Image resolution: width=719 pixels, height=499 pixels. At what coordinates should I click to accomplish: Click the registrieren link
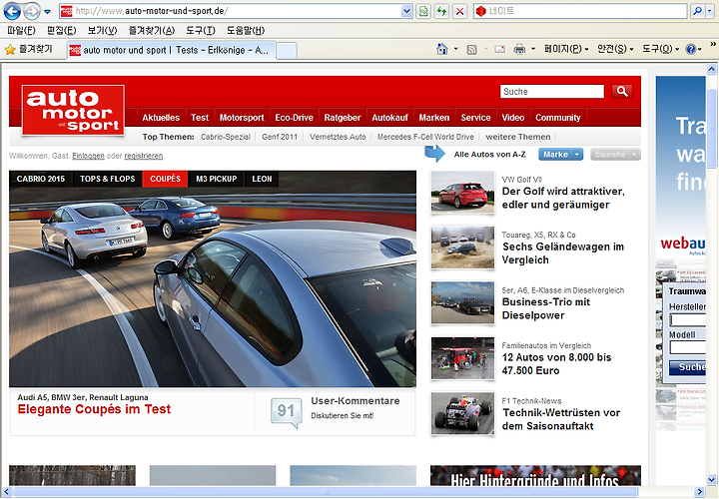144,156
